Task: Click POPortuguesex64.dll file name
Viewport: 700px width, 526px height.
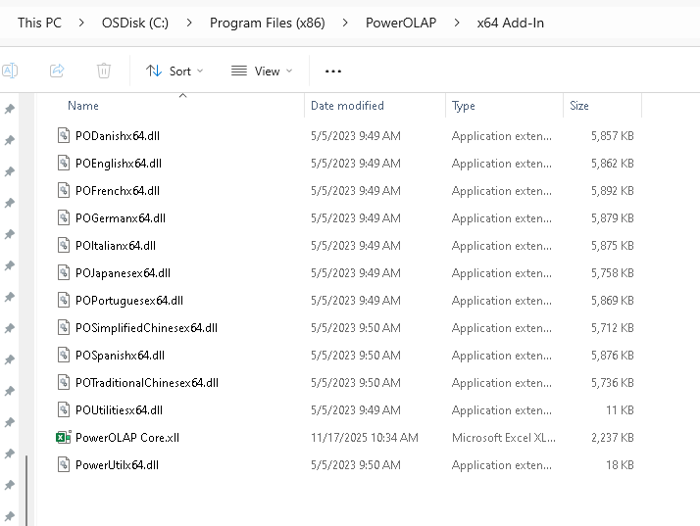Action: (x=129, y=301)
